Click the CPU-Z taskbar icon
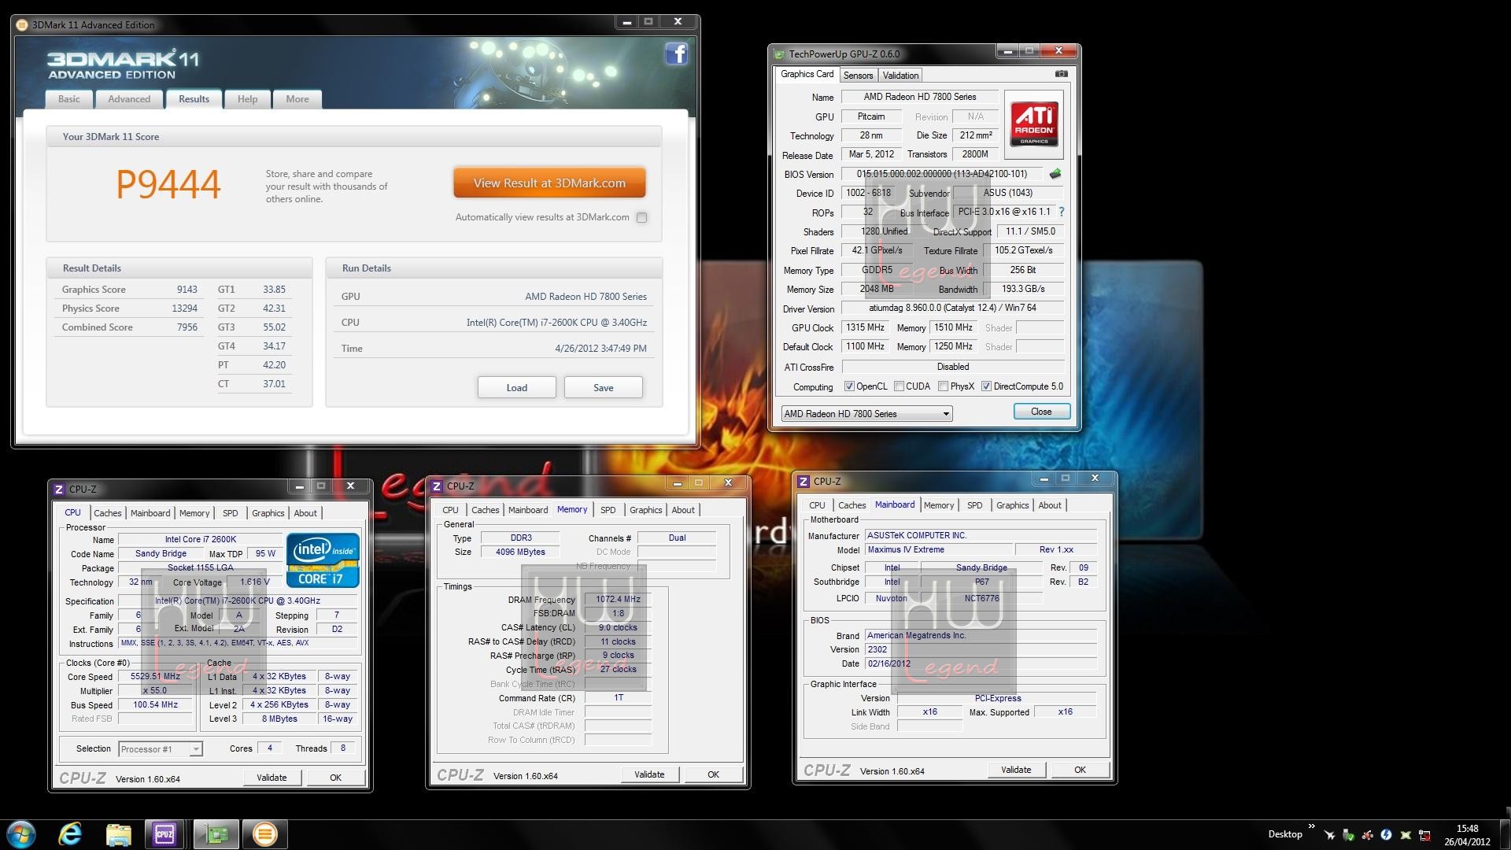The image size is (1511, 850). (165, 833)
